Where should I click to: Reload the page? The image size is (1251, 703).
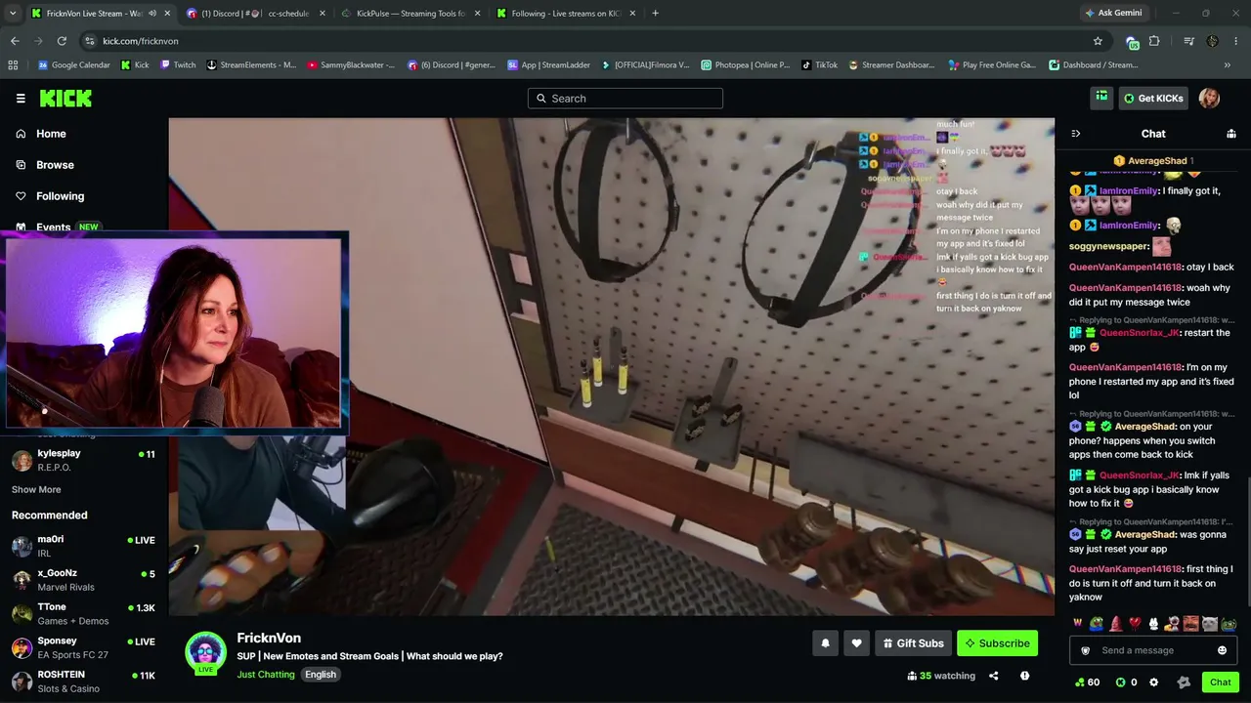(62, 41)
